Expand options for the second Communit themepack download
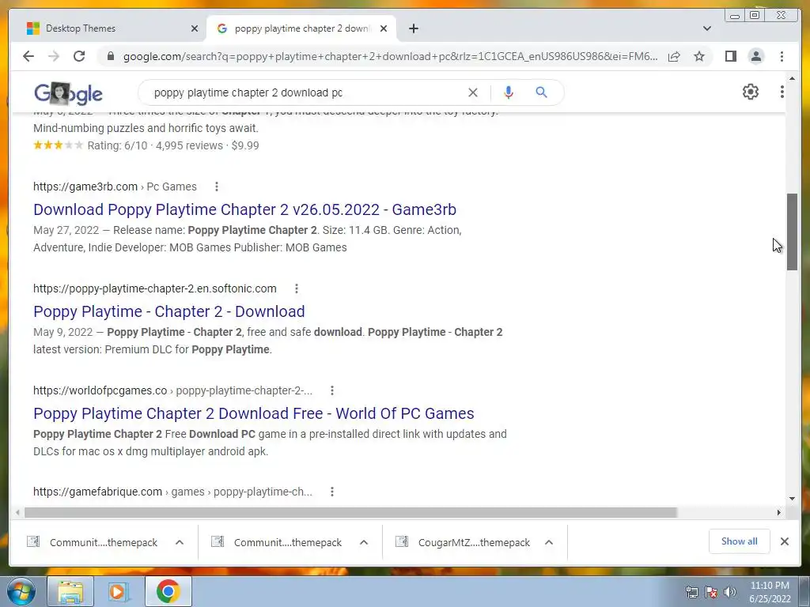 [364, 542]
